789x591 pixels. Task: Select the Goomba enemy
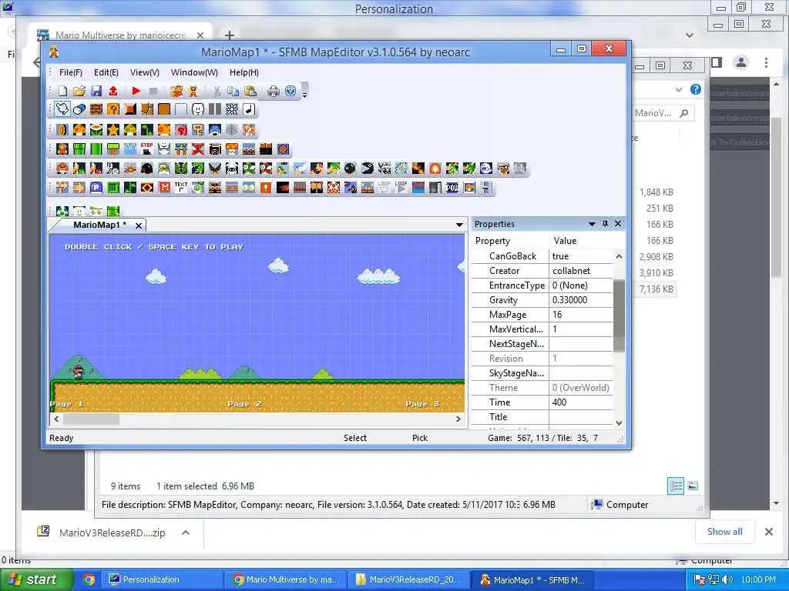coord(62,169)
